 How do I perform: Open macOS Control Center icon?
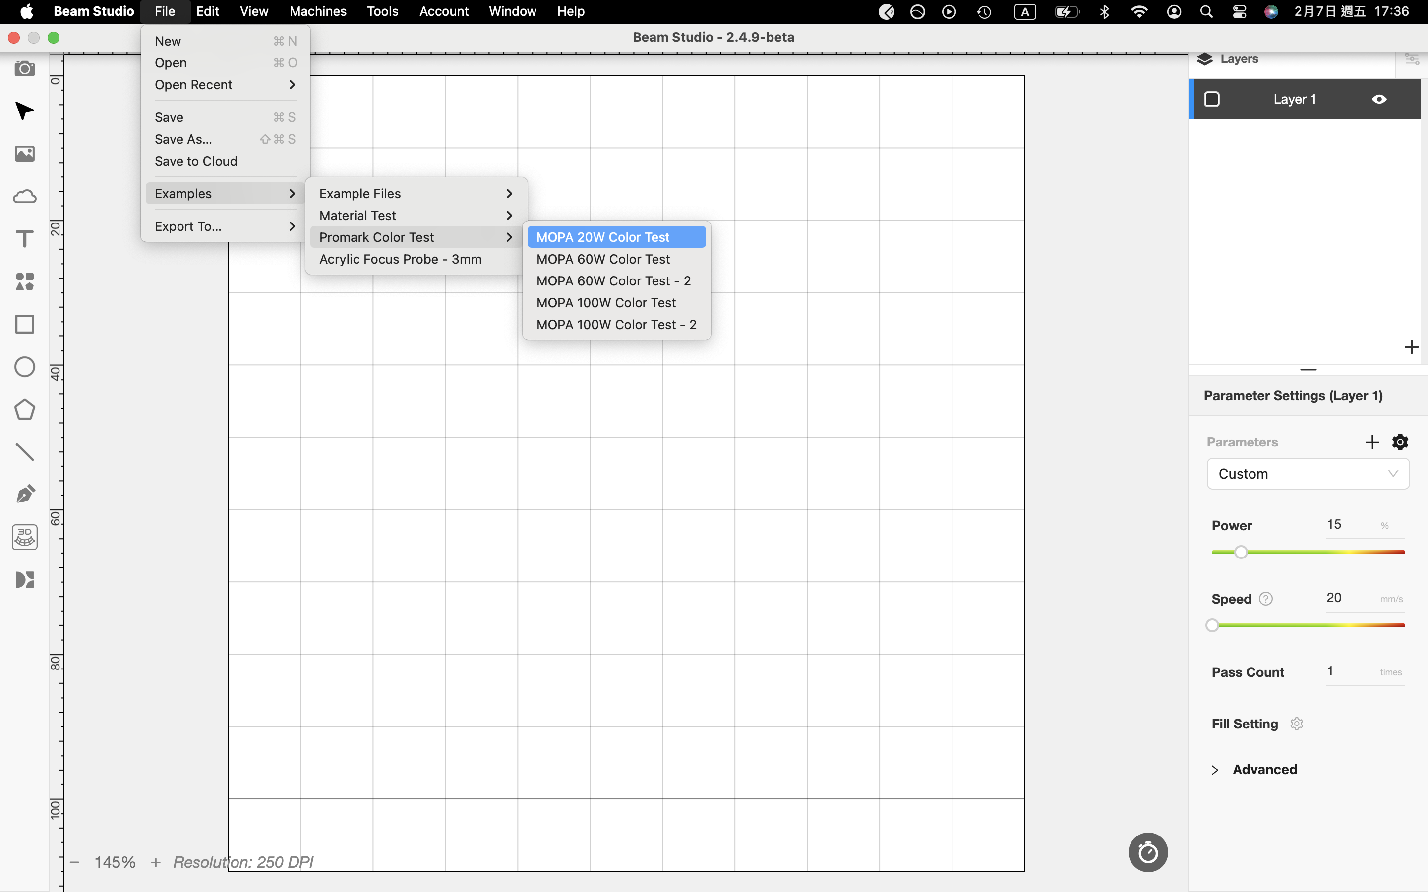1239,12
